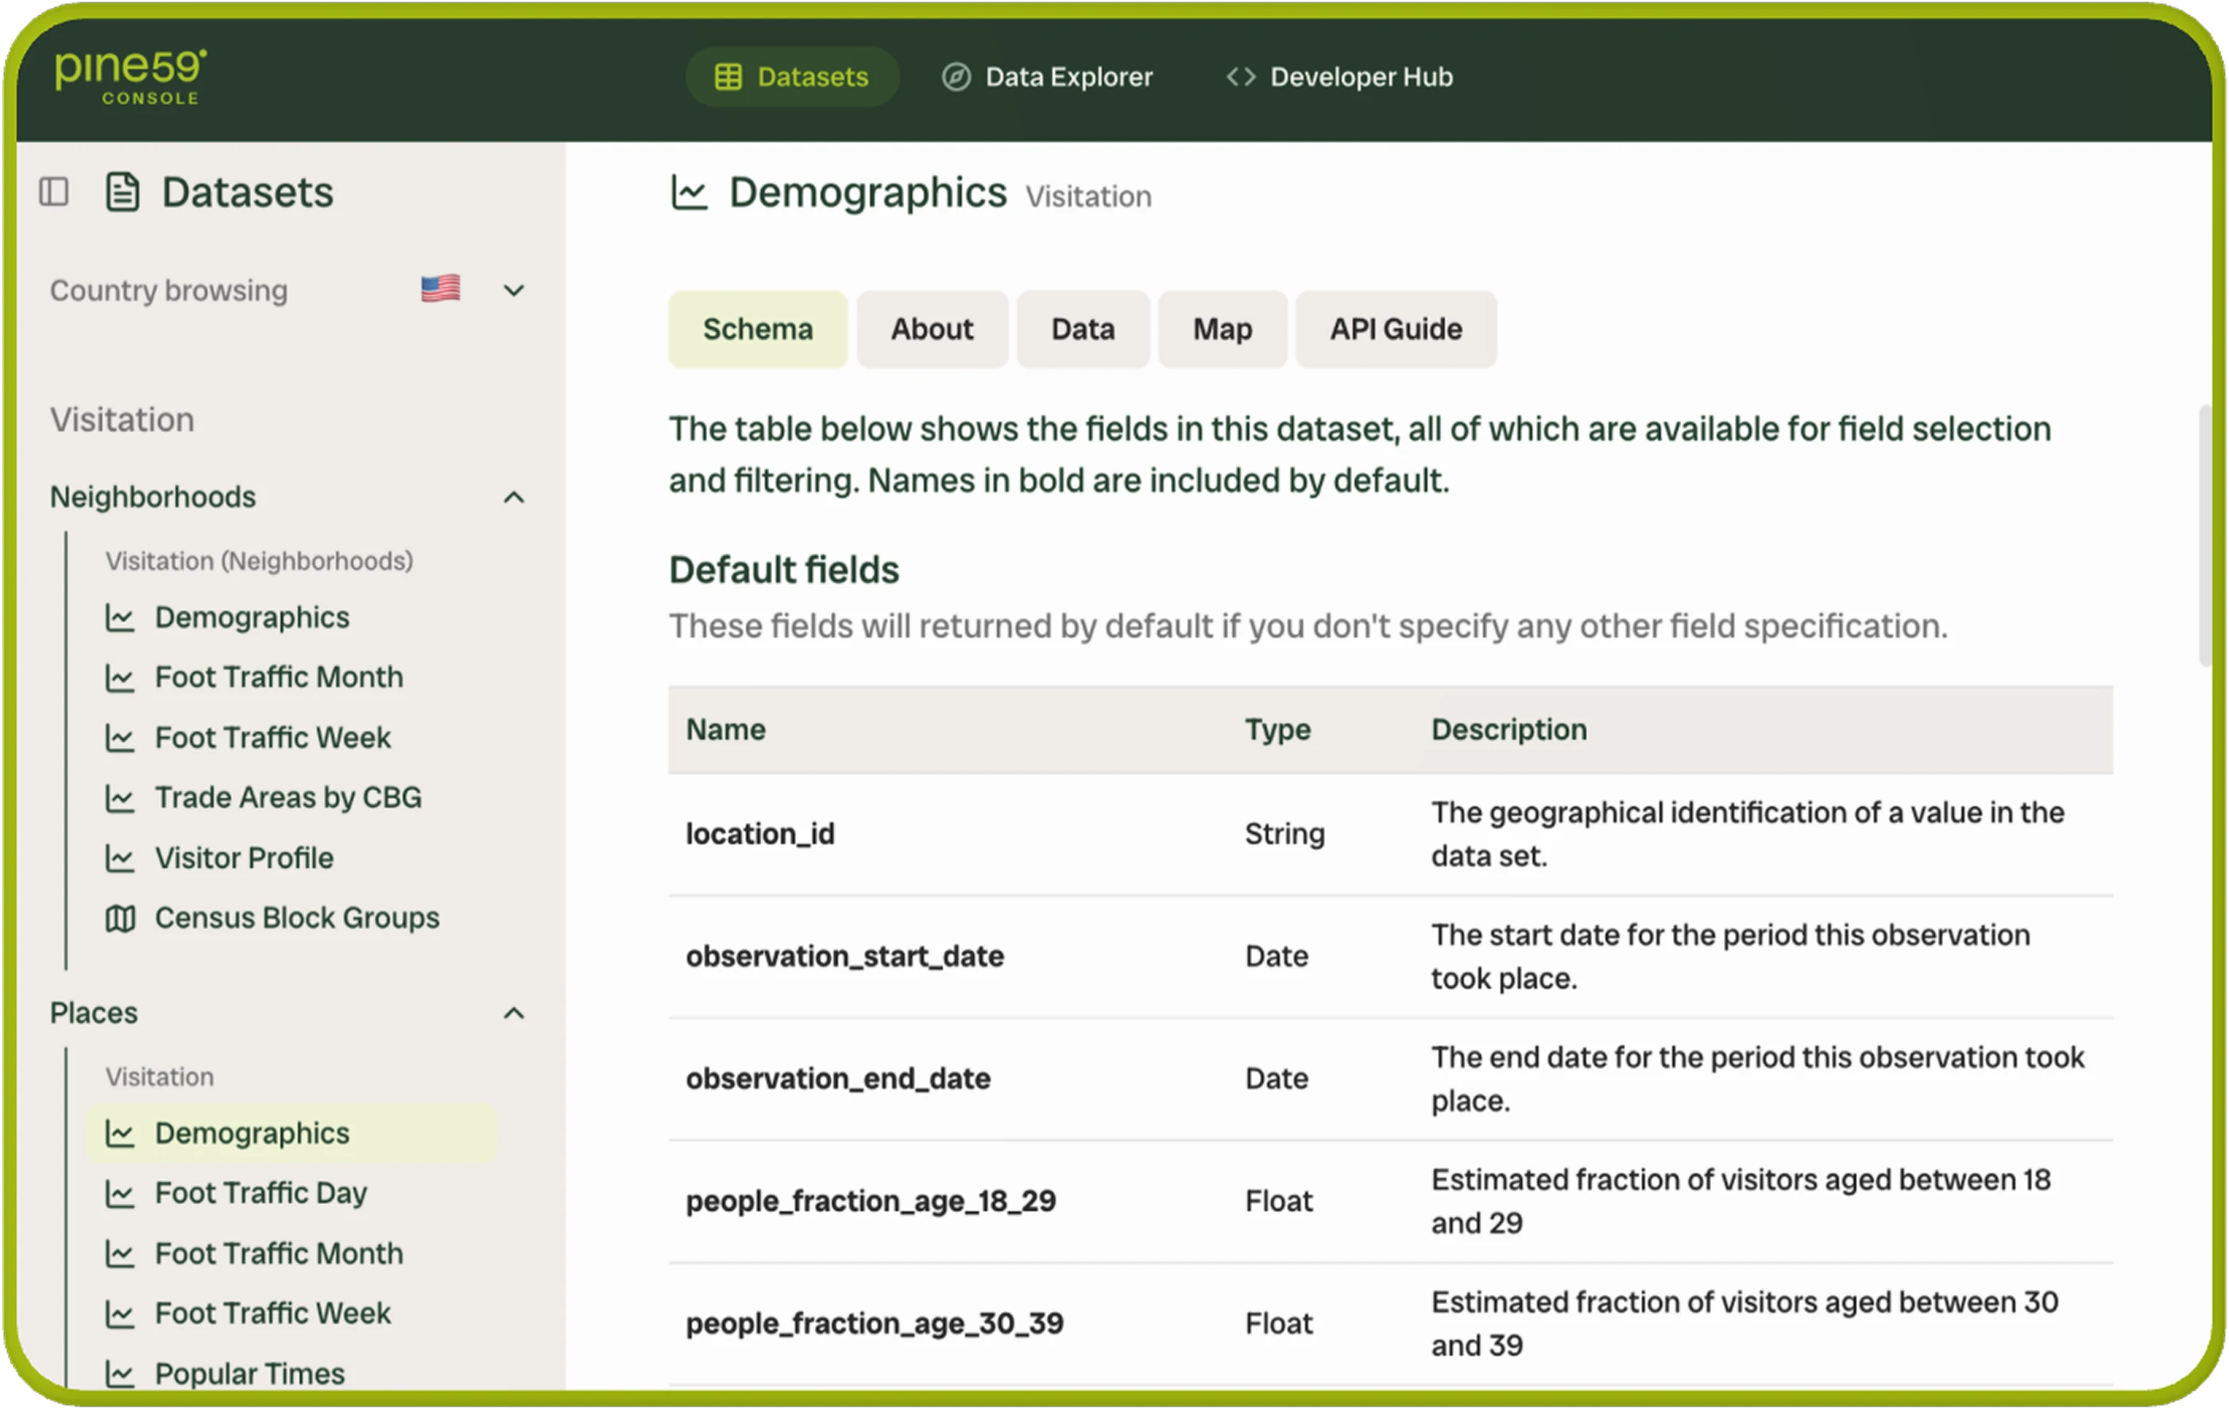The height and width of the screenshot is (1409, 2229).
Task: Open Foot Traffic Day under Places
Action: point(260,1193)
